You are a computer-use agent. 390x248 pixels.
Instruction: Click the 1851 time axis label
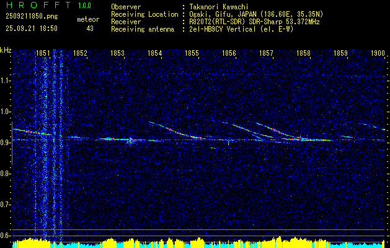[43, 53]
